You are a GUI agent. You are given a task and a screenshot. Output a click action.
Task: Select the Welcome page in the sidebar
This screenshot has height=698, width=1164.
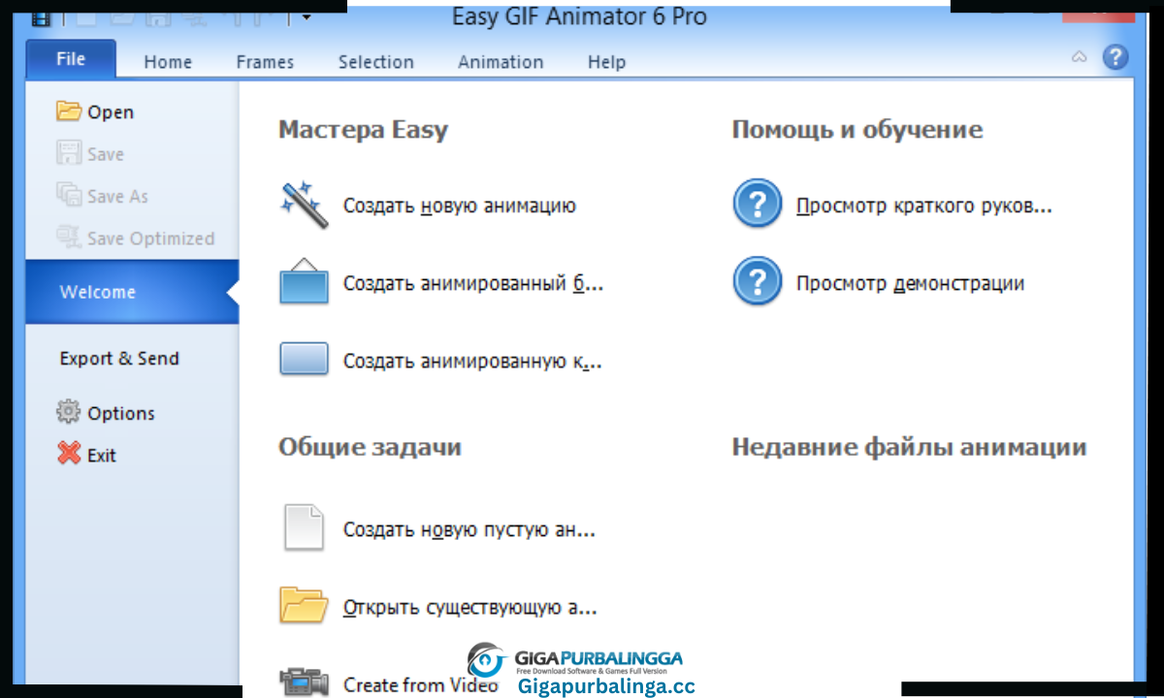(x=132, y=292)
